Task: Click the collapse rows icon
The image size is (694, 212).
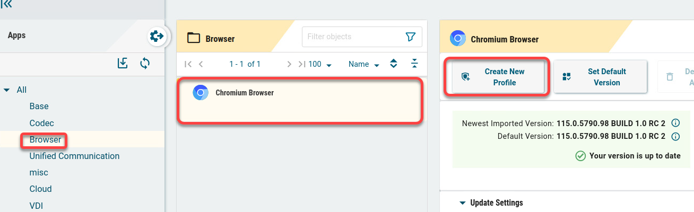Action: click(414, 64)
